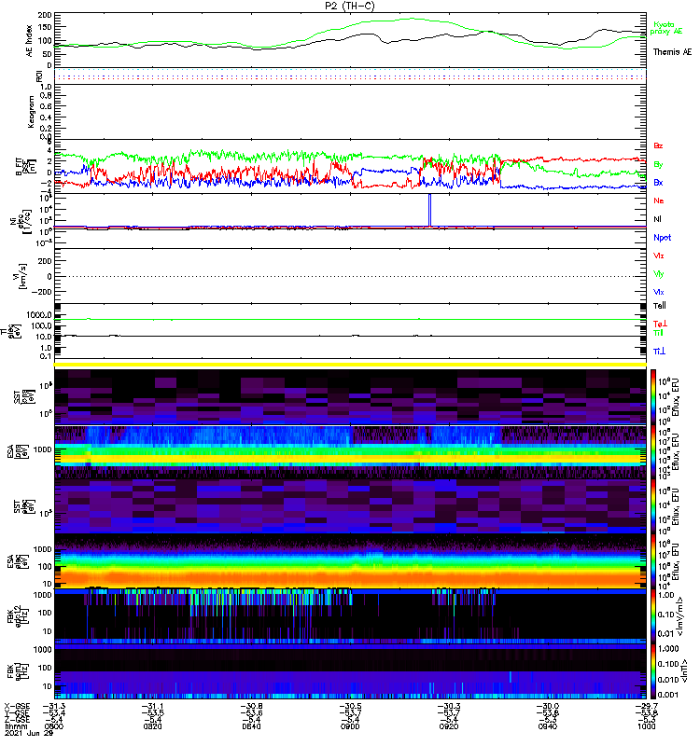Select the red Bz legend label

coord(658,145)
